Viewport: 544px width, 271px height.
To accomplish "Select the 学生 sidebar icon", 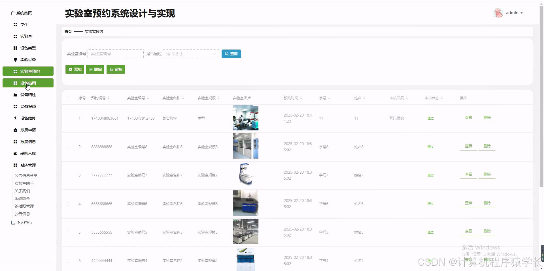I will click(x=16, y=25).
